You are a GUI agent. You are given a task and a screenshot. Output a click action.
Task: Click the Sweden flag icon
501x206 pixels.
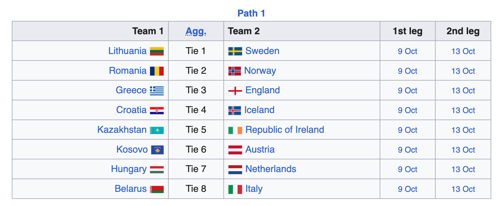coord(235,51)
